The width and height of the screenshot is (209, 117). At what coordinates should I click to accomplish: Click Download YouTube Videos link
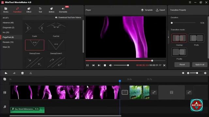68,18
